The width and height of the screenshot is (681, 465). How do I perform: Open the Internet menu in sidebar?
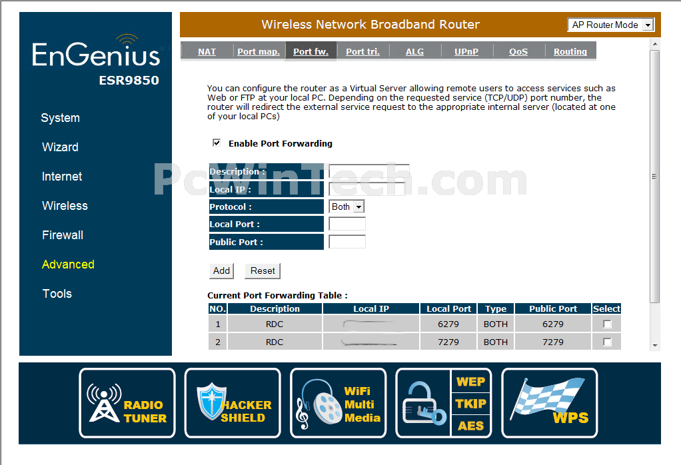click(x=62, y=177)
